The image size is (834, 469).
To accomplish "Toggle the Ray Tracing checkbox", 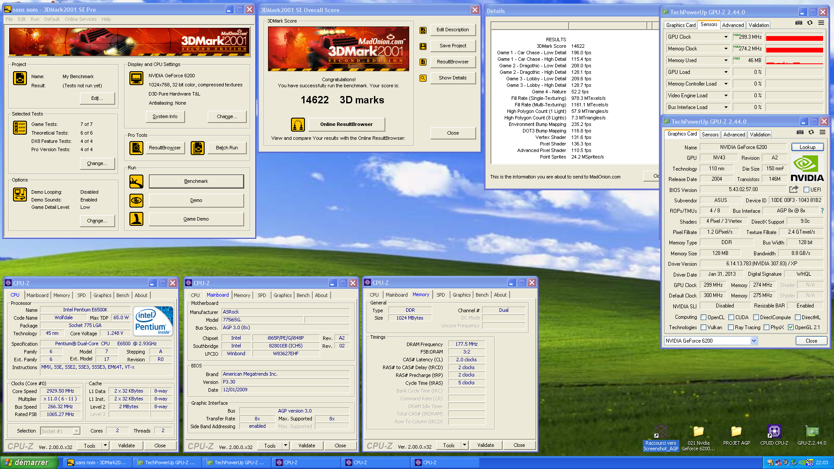I will 731,327.
